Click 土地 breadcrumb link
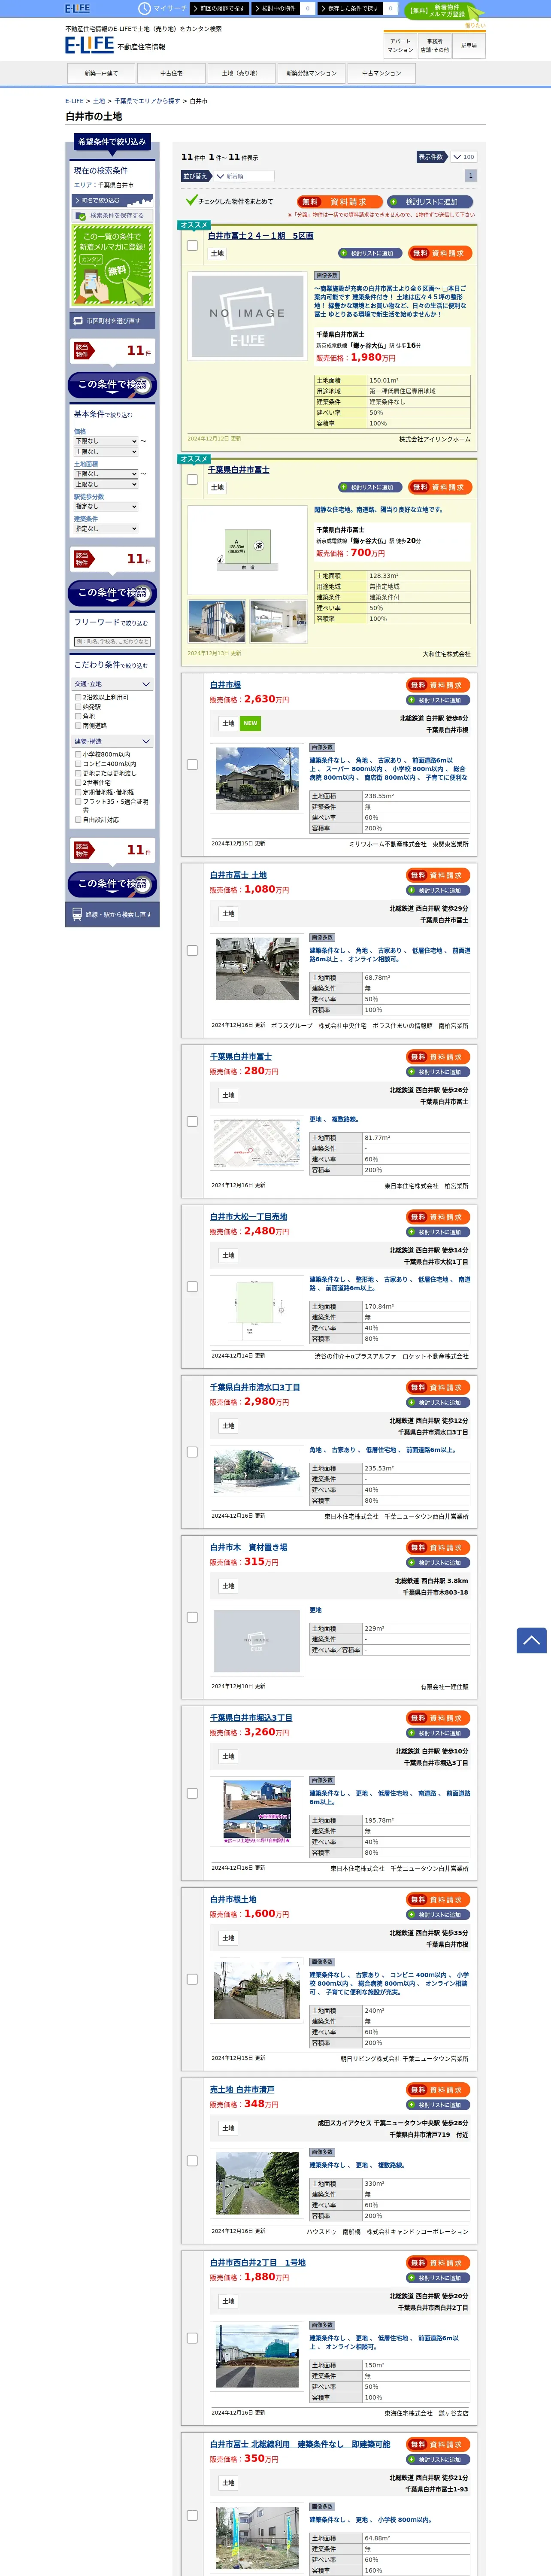The width and height of the screenshot is (551, 2576). (x=99, y=101)
